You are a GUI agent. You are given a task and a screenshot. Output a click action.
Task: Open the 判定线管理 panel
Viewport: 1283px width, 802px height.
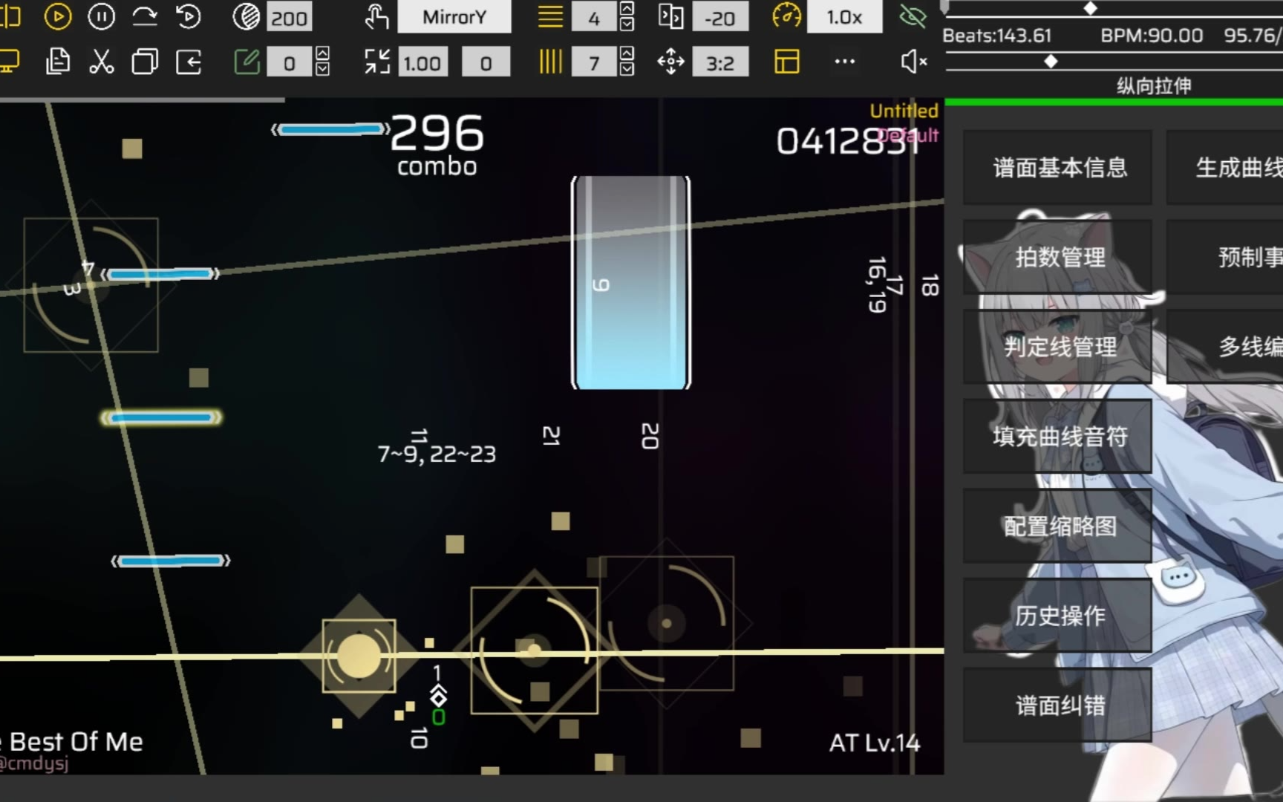click(x=1058, y=347)
